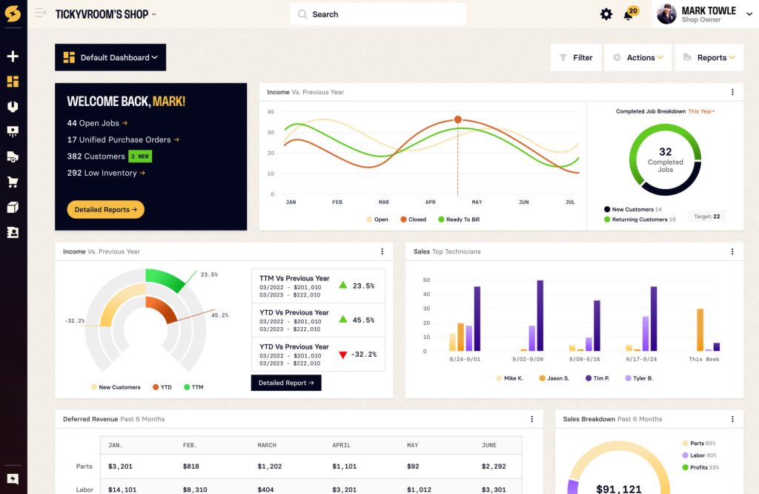Open the kebab menu on Sales Top Technicians
The height and width of the screenshot is (494, 759).
coord(732,251)
